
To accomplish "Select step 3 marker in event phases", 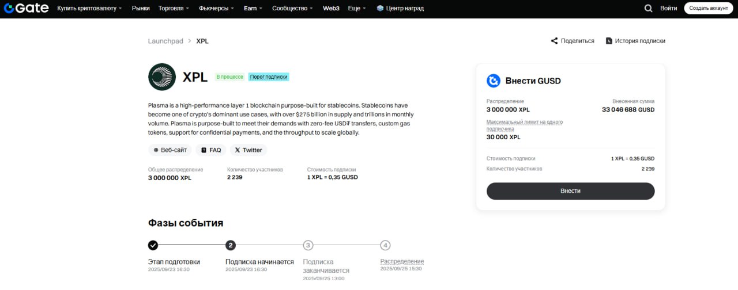I will [x=308, y=245].
